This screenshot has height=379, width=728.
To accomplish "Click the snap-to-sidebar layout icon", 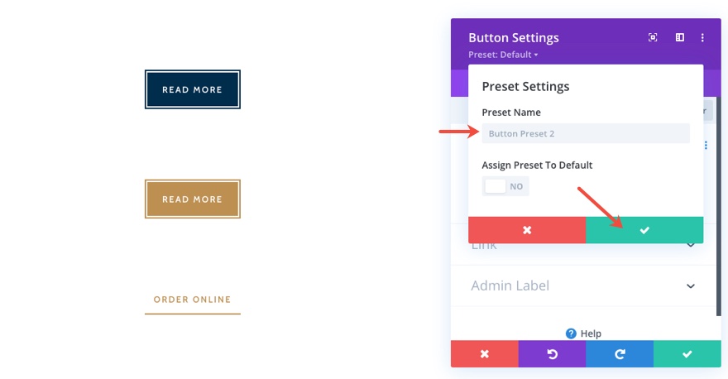I will click(679, 37).
